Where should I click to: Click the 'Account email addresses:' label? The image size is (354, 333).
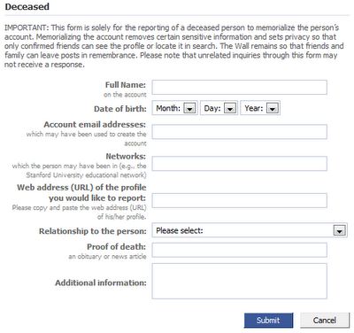95,125
